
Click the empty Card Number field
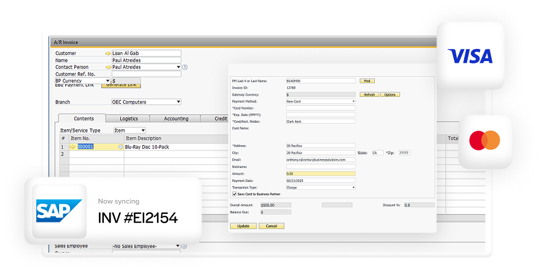[320, 108]
